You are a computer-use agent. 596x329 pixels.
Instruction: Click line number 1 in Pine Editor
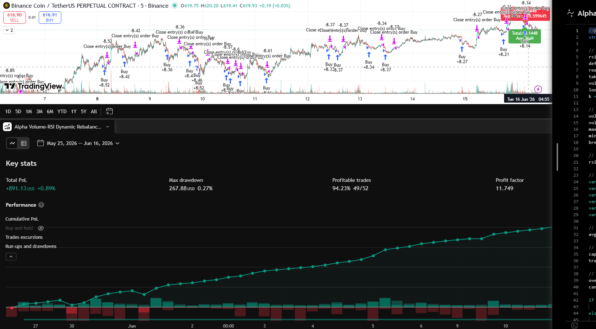tap(577, 31)
